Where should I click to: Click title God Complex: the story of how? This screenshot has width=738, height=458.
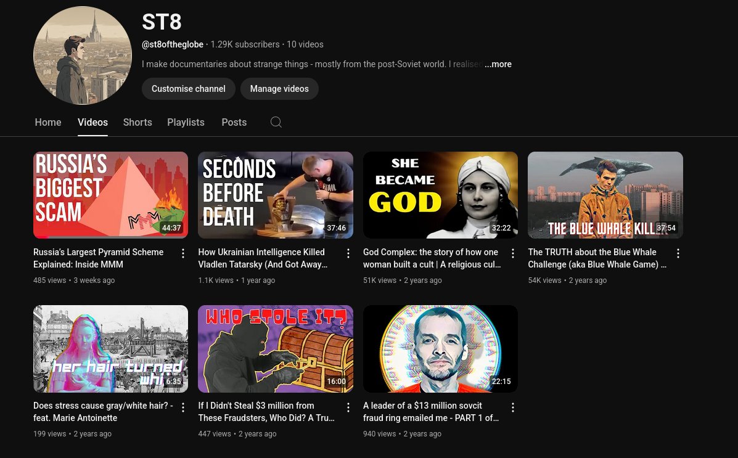pyautogui.click(x=432, y=258)
